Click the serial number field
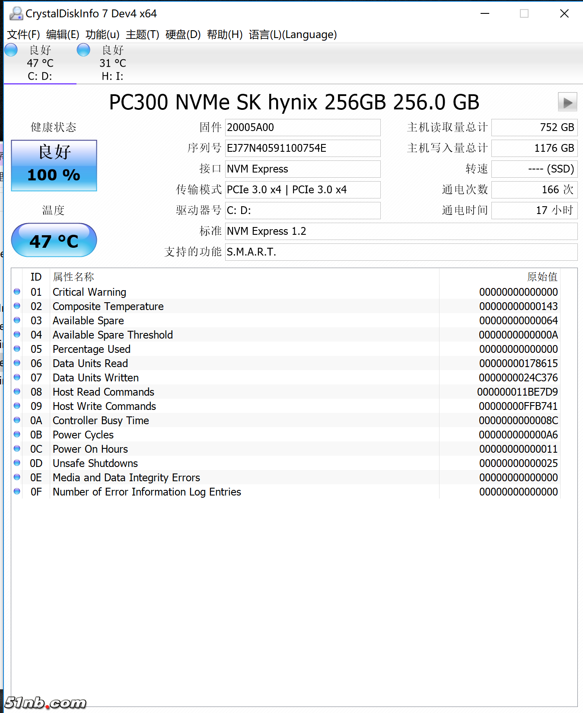The height and width of the screenshot is (713, 583). 303,148
